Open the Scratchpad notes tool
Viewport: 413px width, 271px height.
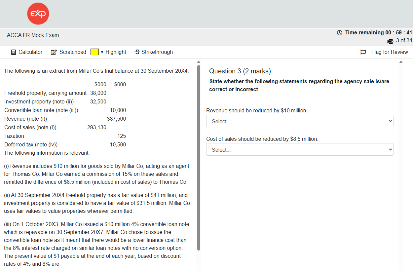[x=68, y=52]
